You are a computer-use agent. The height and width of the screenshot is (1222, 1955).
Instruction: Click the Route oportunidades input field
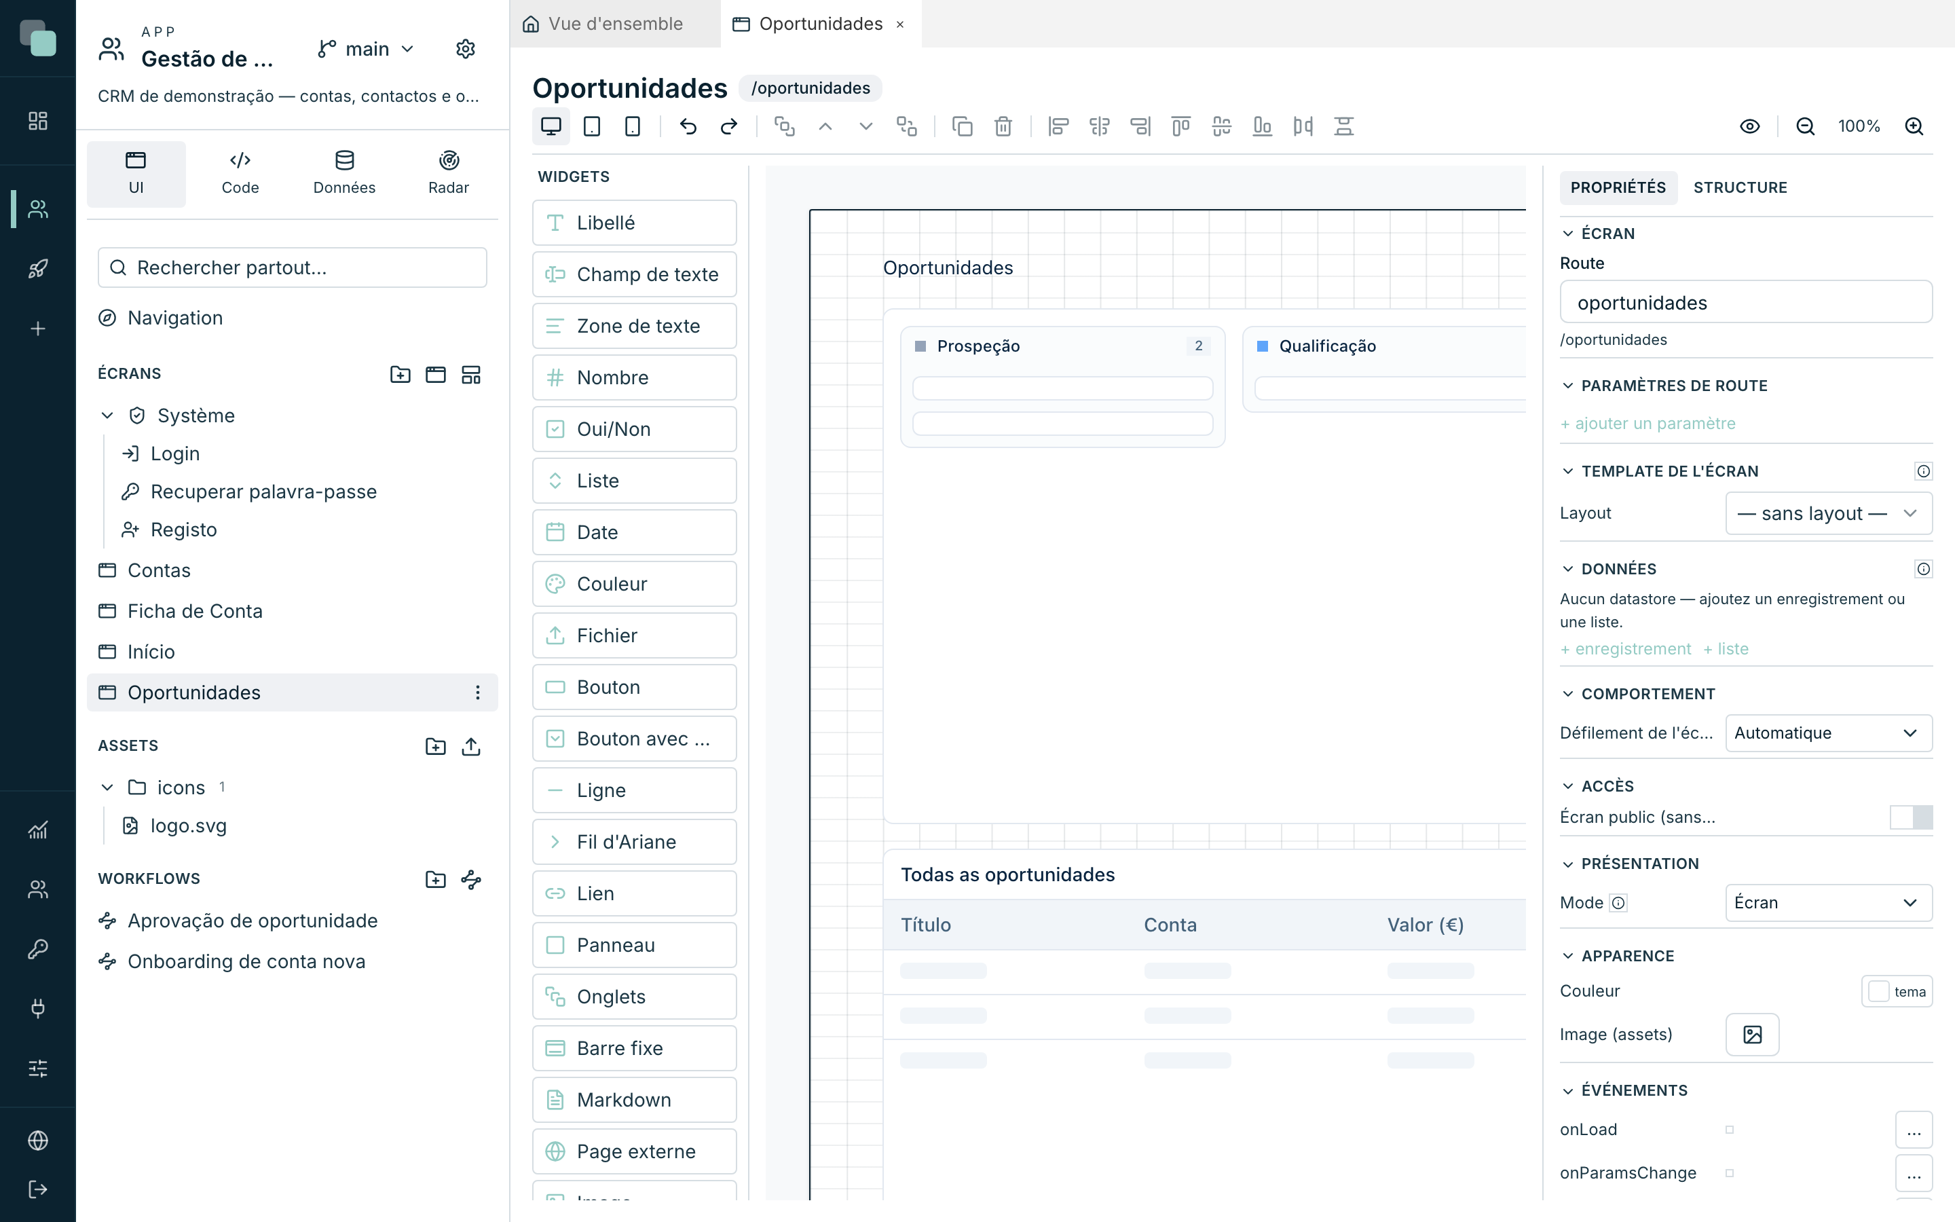pos(1746,302)
